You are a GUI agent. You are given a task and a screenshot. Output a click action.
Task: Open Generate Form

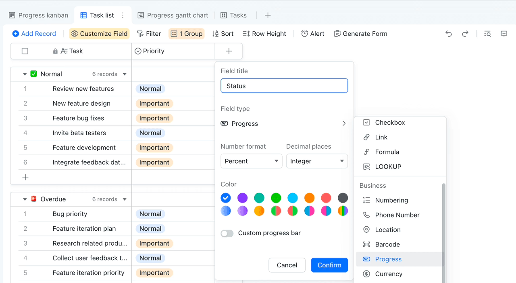pos(361,34)
